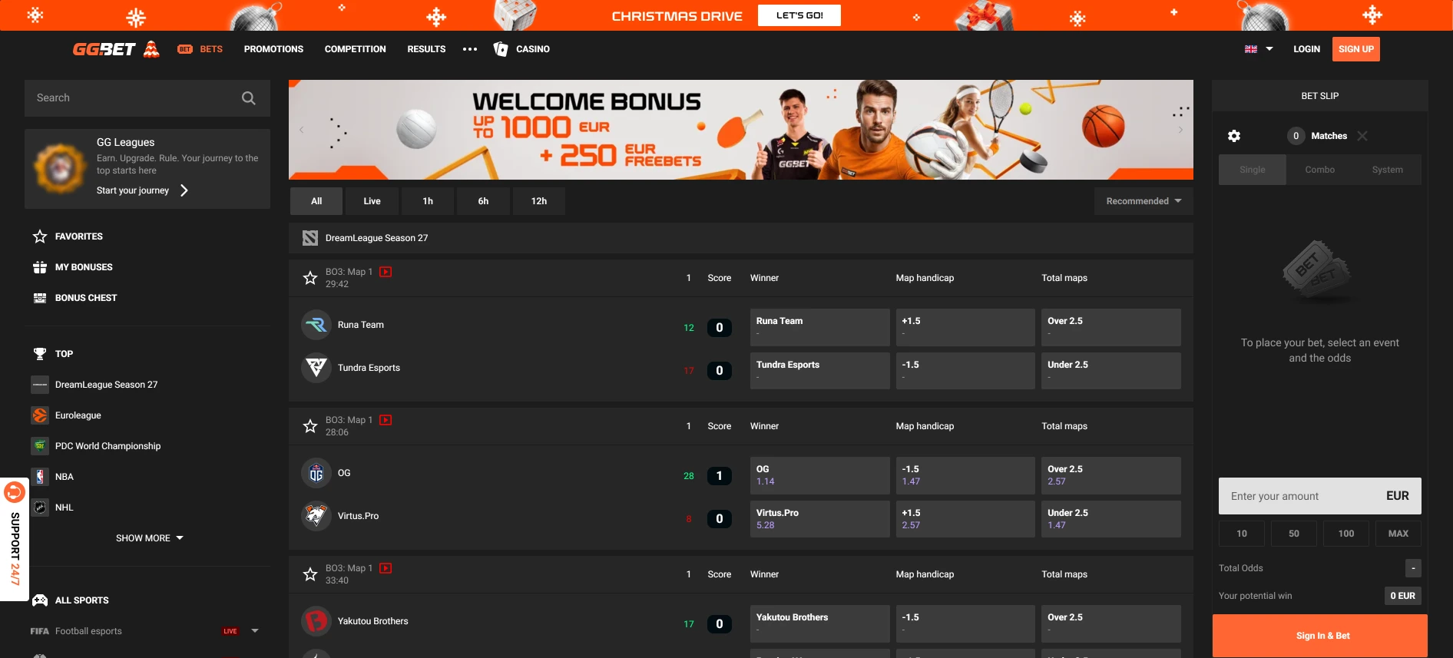Open My Bonuses gift icon
This screenshot has width=1453, height=658.
click(x=40, y=267)
